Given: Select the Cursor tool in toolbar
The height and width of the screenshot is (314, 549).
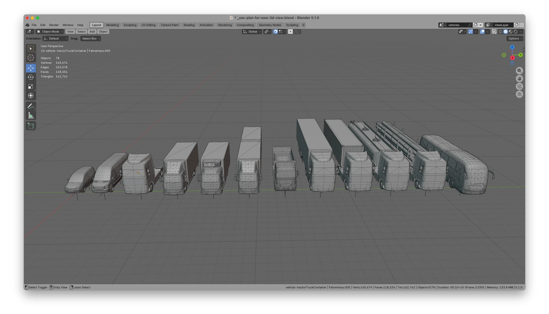Looking at the screenshot, I should pos(31,58).
